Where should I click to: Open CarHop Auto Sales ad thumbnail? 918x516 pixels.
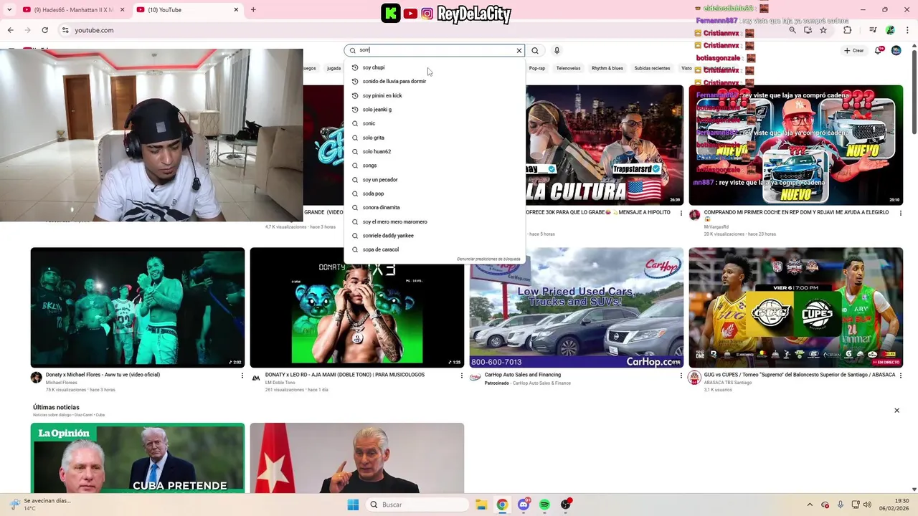577,307
